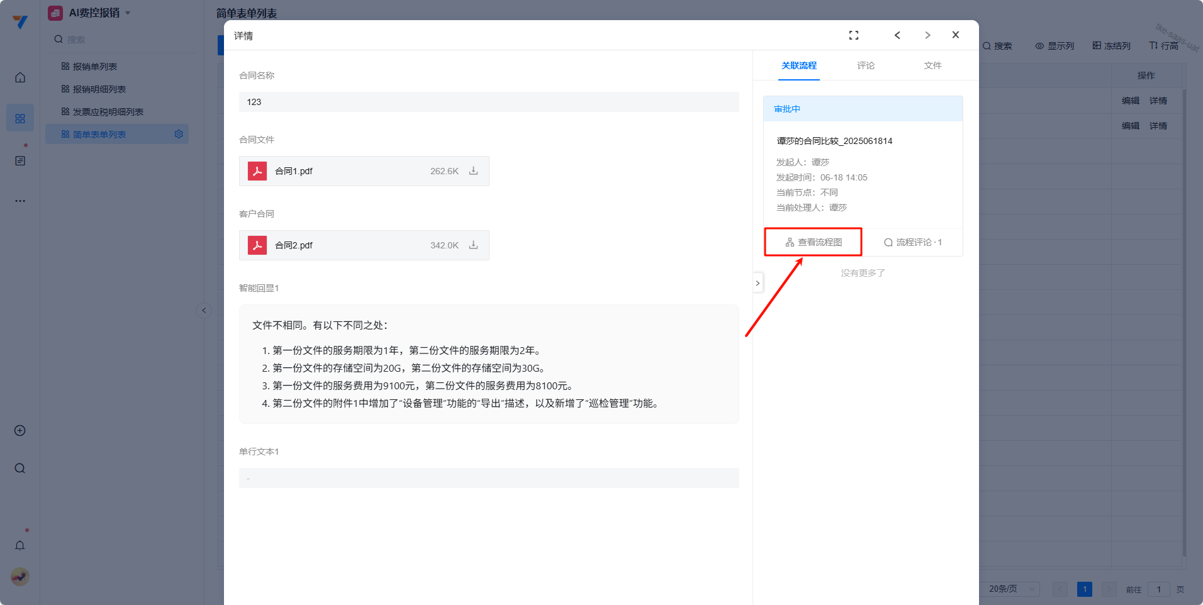Open the home icon in left sidebar
Image resolution: width=1203 pixels, height=605 pixels.
click(20, 77)
